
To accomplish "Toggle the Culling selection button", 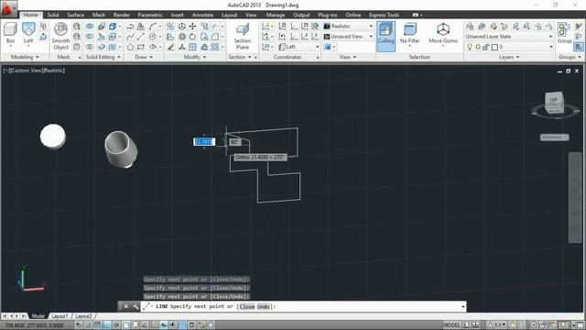I will 385,36.
